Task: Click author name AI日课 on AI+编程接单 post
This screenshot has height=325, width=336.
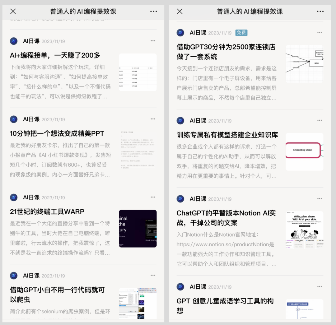Action: pyautogui.click(x=31, y=41)
